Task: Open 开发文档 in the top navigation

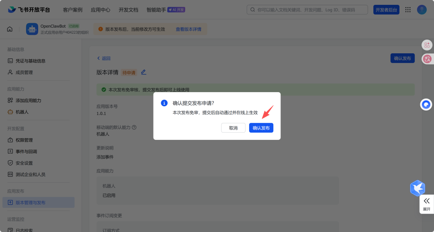Action: (x=128, y=9)
